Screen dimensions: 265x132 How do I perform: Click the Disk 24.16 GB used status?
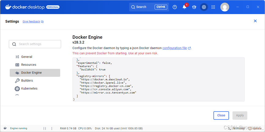tap(119, 128)
